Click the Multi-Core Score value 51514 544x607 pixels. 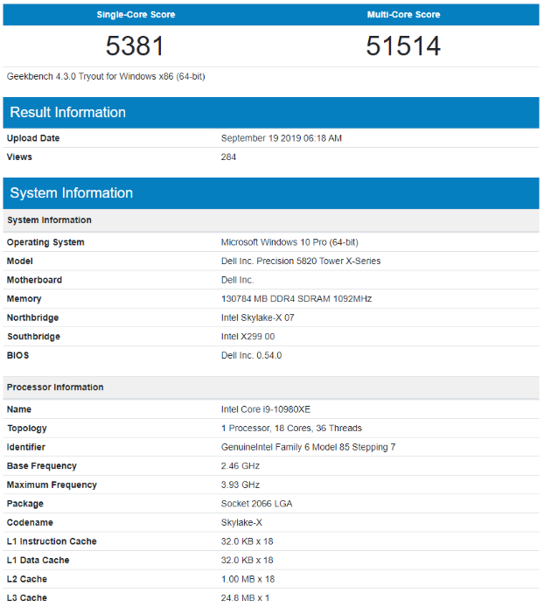403,45
